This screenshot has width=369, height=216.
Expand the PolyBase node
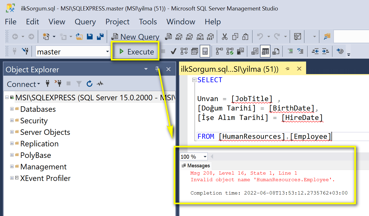pyautogui.click(x=12, y=155)
